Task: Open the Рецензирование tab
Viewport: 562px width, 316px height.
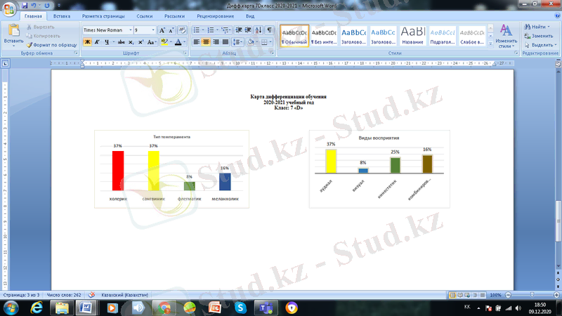Action: [x=216, y=16]
